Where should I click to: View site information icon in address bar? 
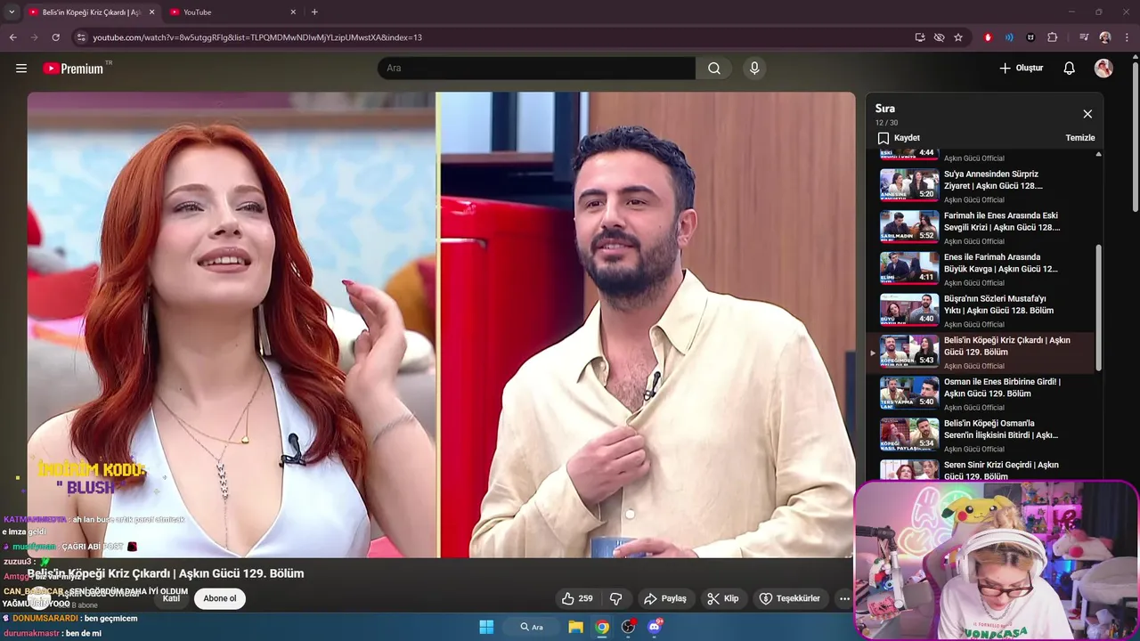click(80, 37)
